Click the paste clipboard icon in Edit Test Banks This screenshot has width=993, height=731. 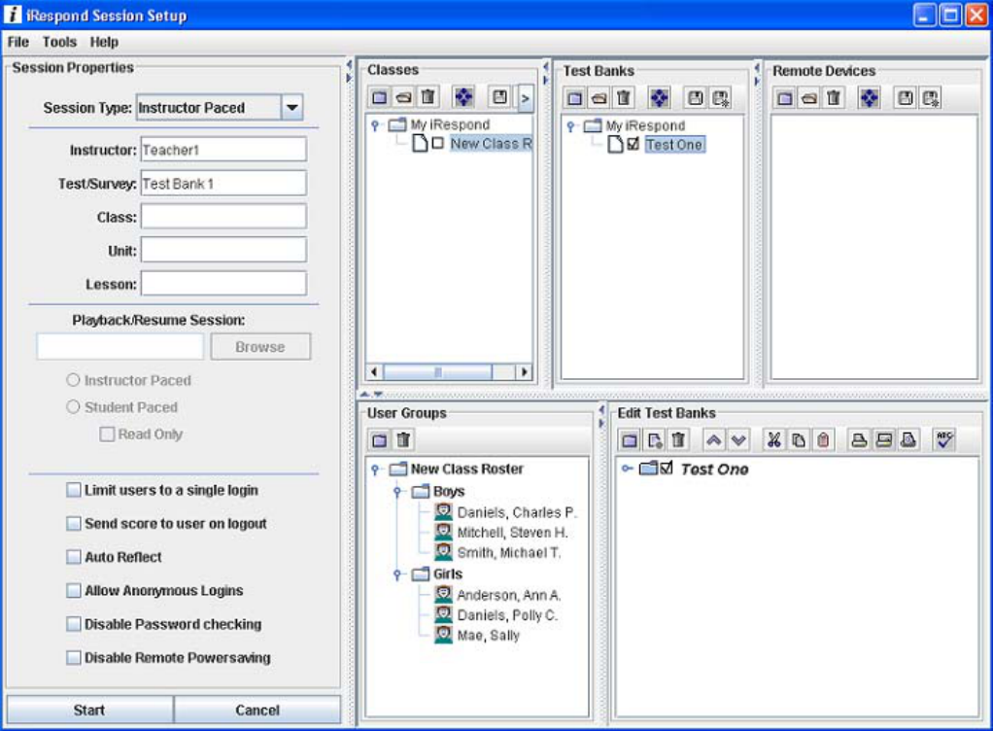[x=823, y=439]
